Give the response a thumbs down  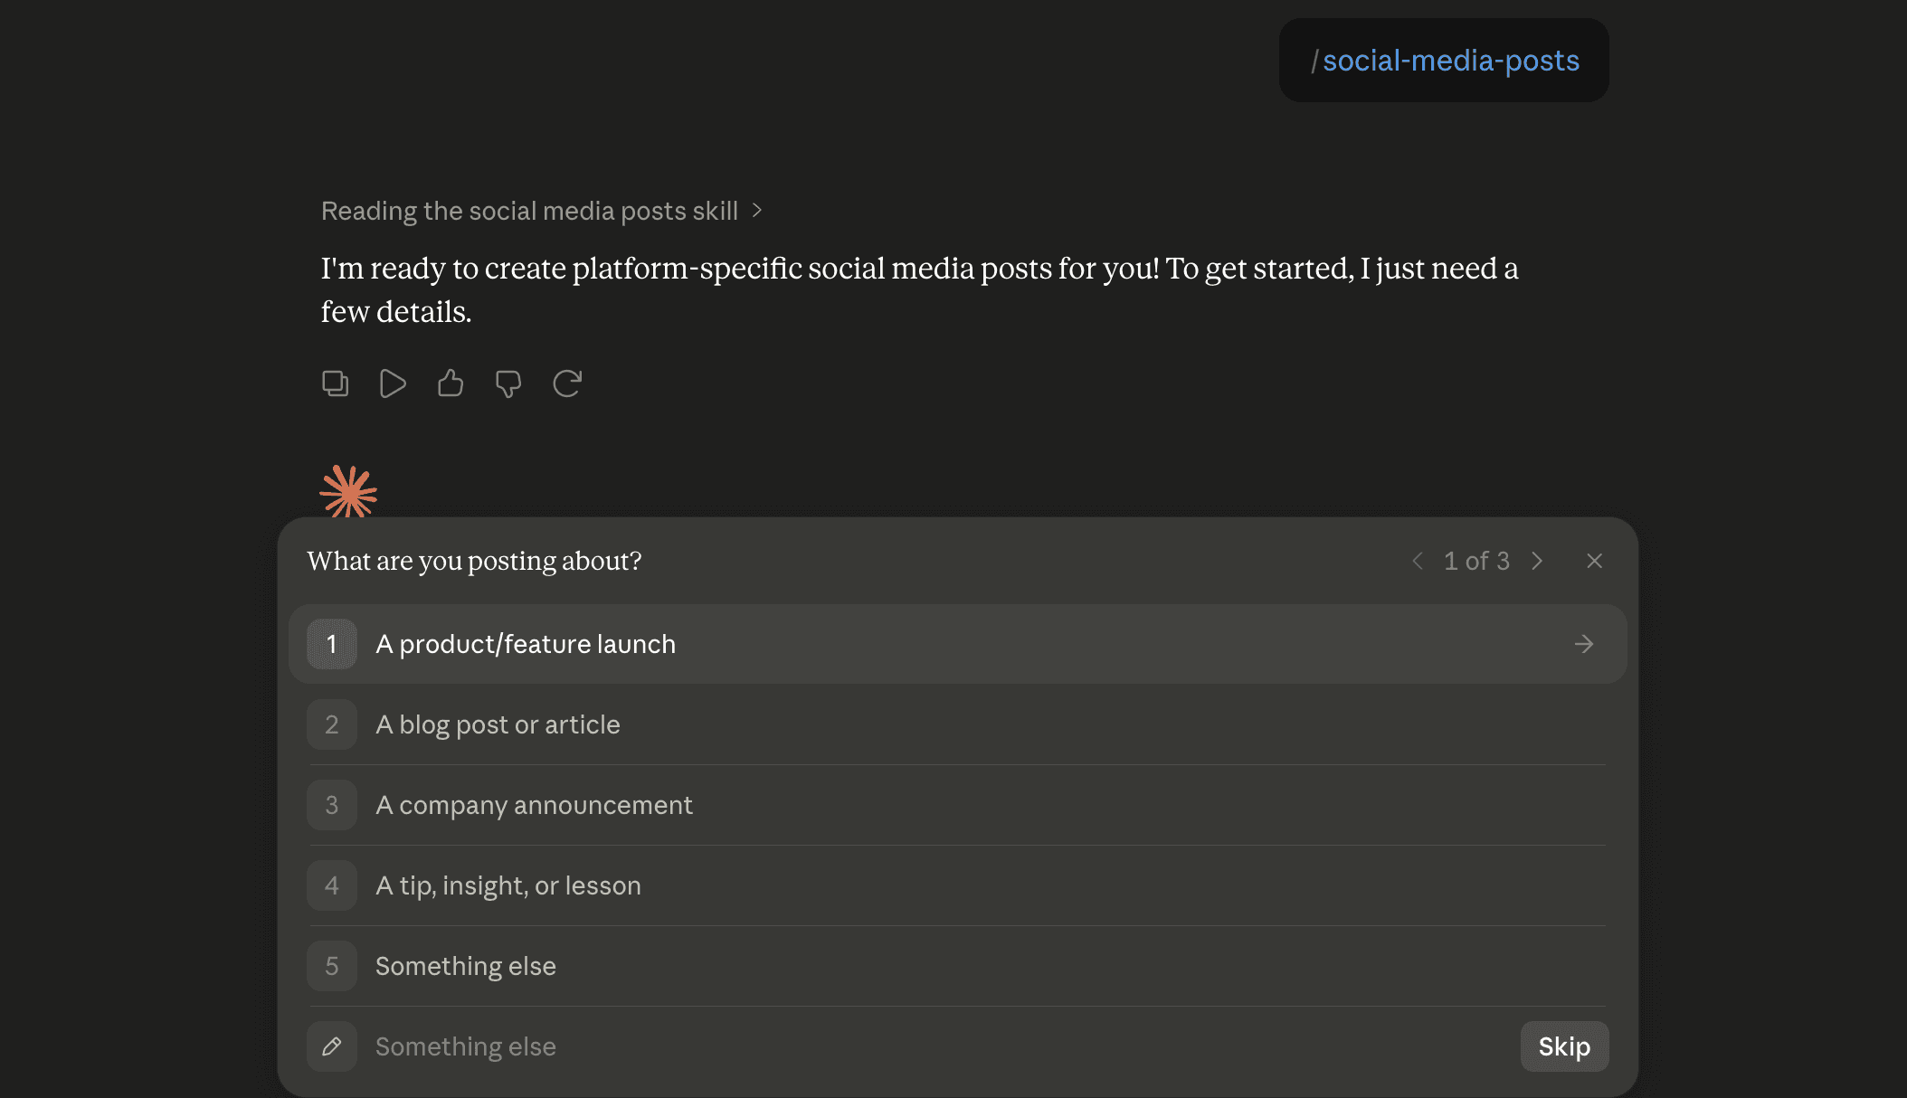point(508,383)
